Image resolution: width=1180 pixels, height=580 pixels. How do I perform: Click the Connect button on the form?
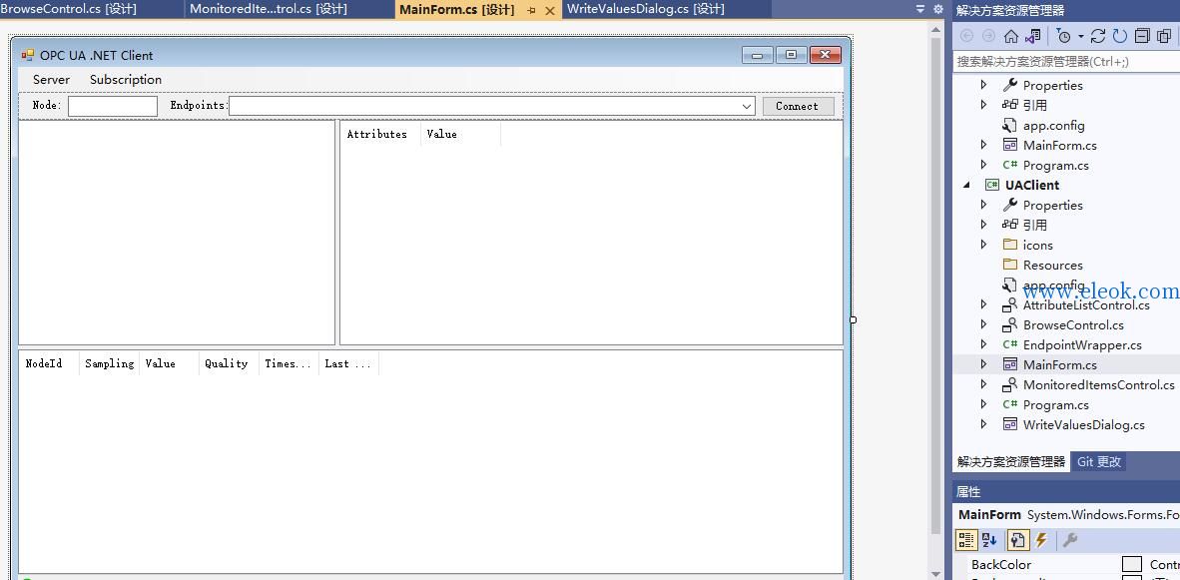pos(798,106)
